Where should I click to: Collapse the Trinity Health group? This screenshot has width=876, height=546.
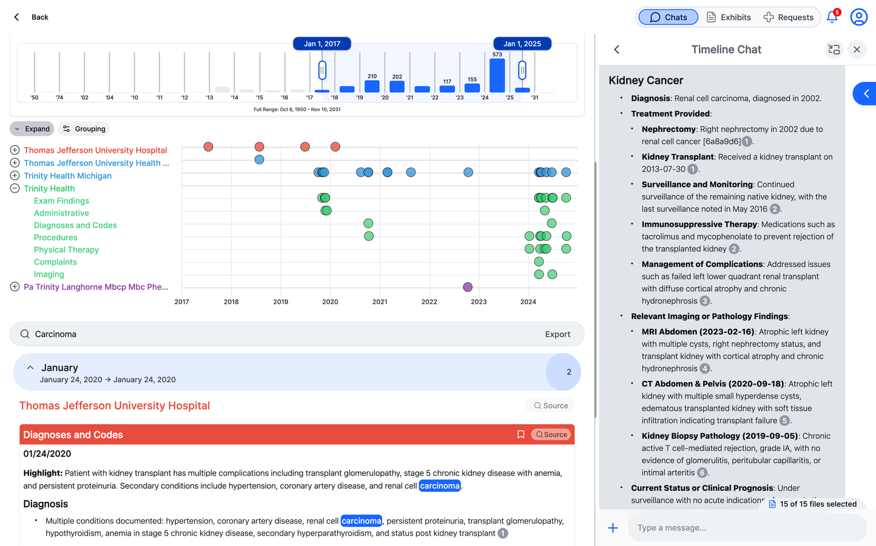pos(15,188)
